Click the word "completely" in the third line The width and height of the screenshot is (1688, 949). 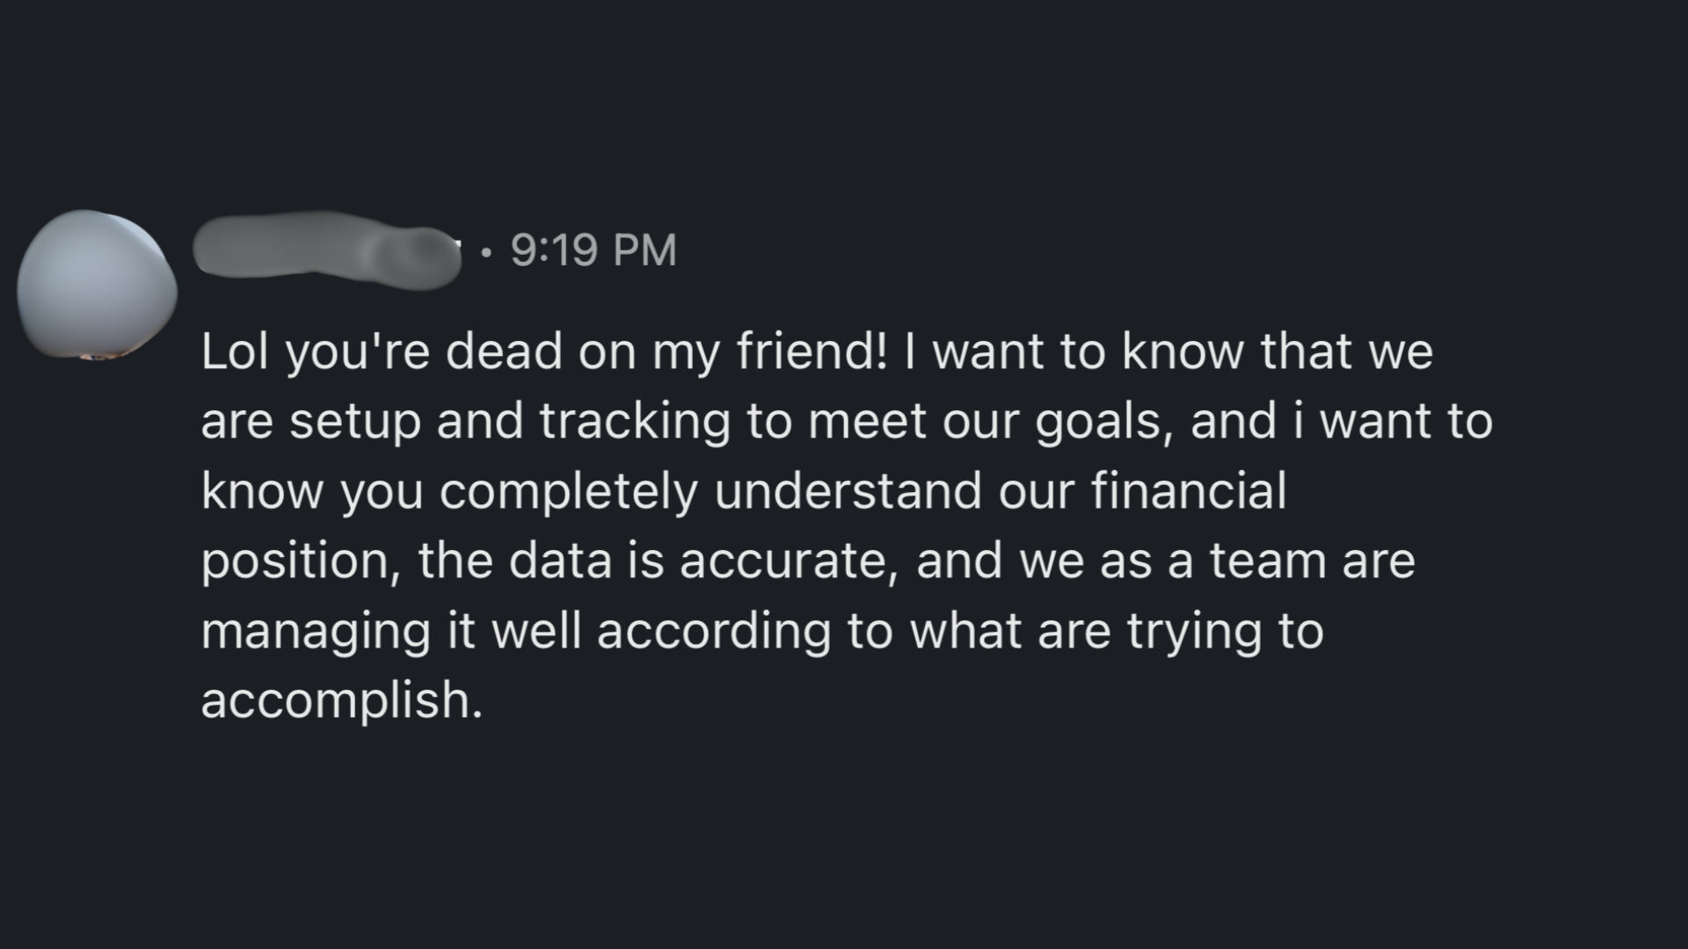pos(568,491)
